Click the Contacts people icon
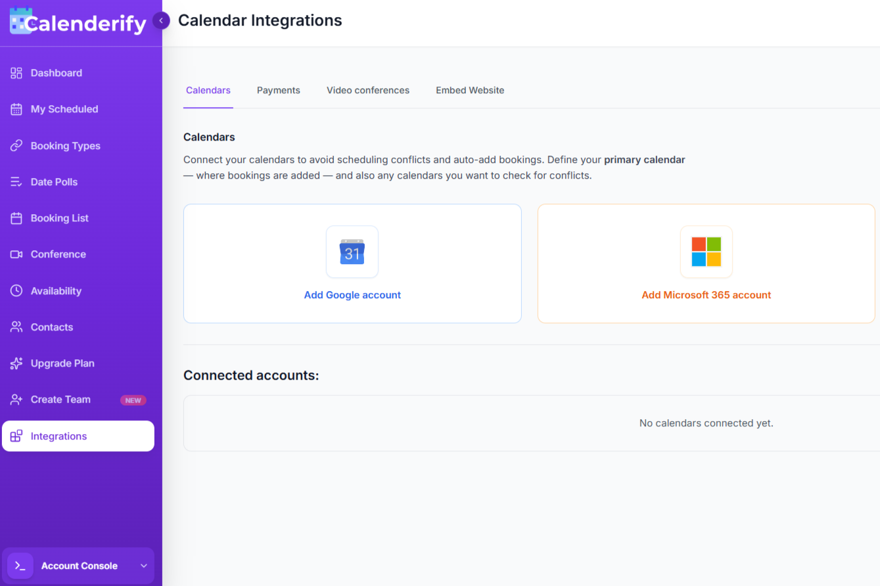 pyautogui.click(x=14, y=327)
